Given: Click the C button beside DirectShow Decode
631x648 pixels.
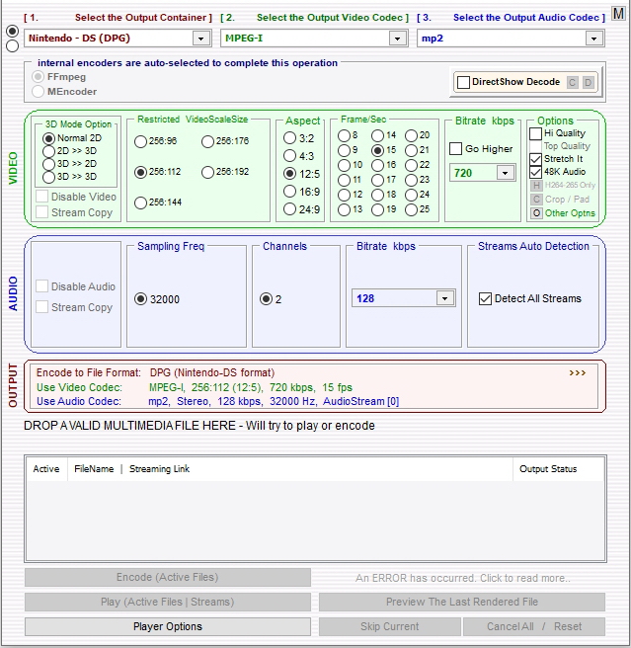Looking at the screenshot, I should (572, 83).
